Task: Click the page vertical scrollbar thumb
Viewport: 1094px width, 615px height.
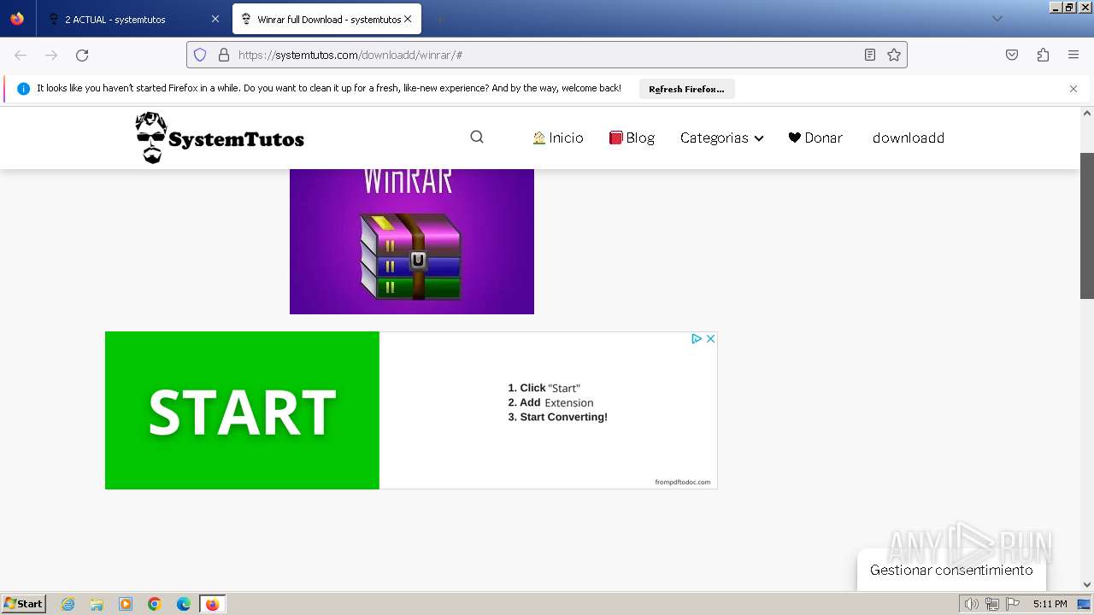Action: (x=1087, y=225)
